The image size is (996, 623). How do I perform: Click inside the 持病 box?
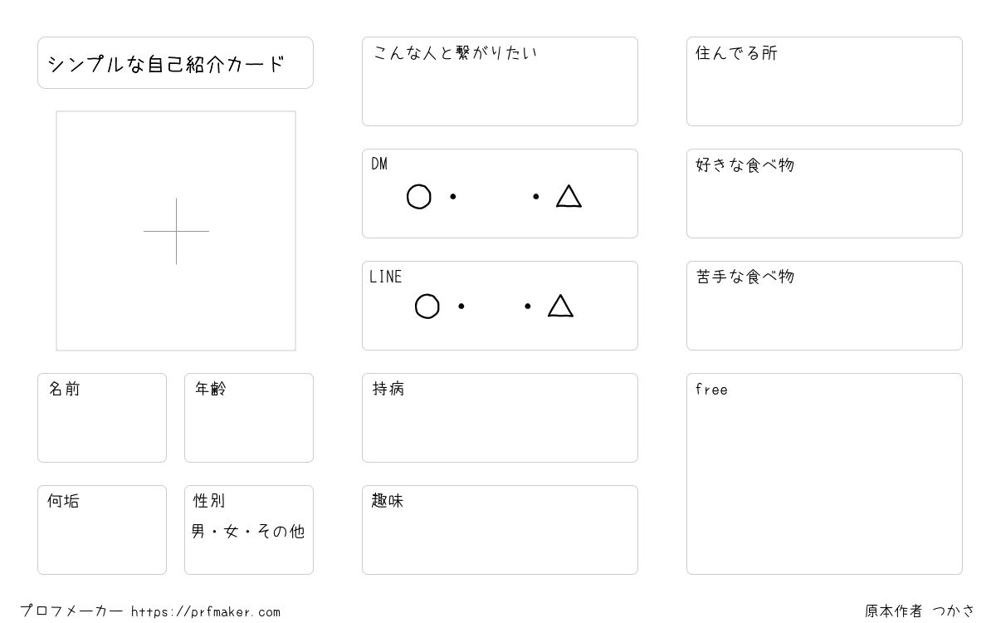pos(500,418)
